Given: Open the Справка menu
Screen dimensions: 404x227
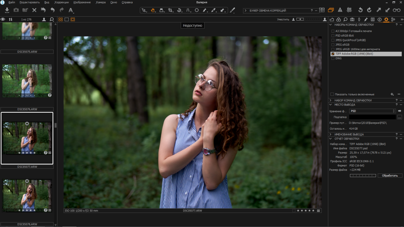Looking at the screenshot, I should (x=127, y=2).
